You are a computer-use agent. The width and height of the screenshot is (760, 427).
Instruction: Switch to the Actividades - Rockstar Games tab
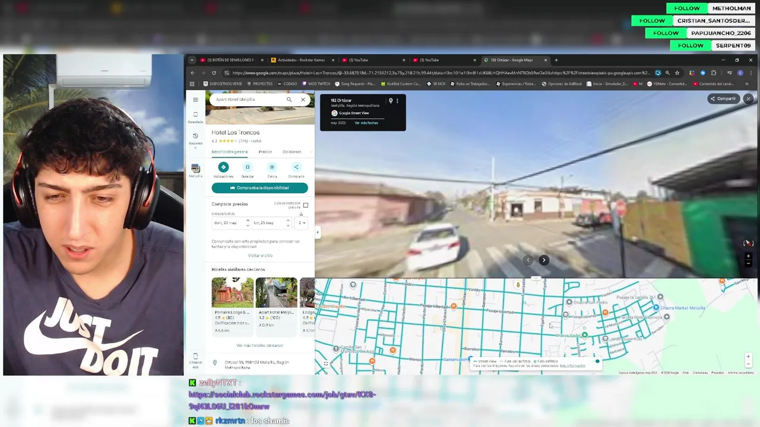pos(302,60)
